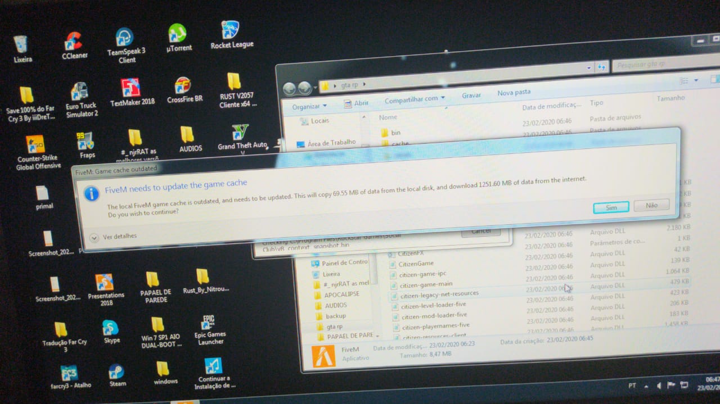Open the farcry3 - Atalho shortcut
Viewport: 720px width, 404px height.
70,376
